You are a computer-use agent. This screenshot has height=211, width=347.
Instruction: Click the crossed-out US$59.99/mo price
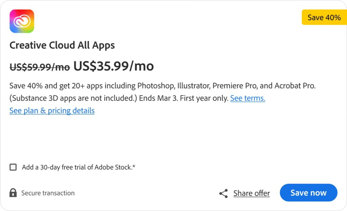coord(39,67)
